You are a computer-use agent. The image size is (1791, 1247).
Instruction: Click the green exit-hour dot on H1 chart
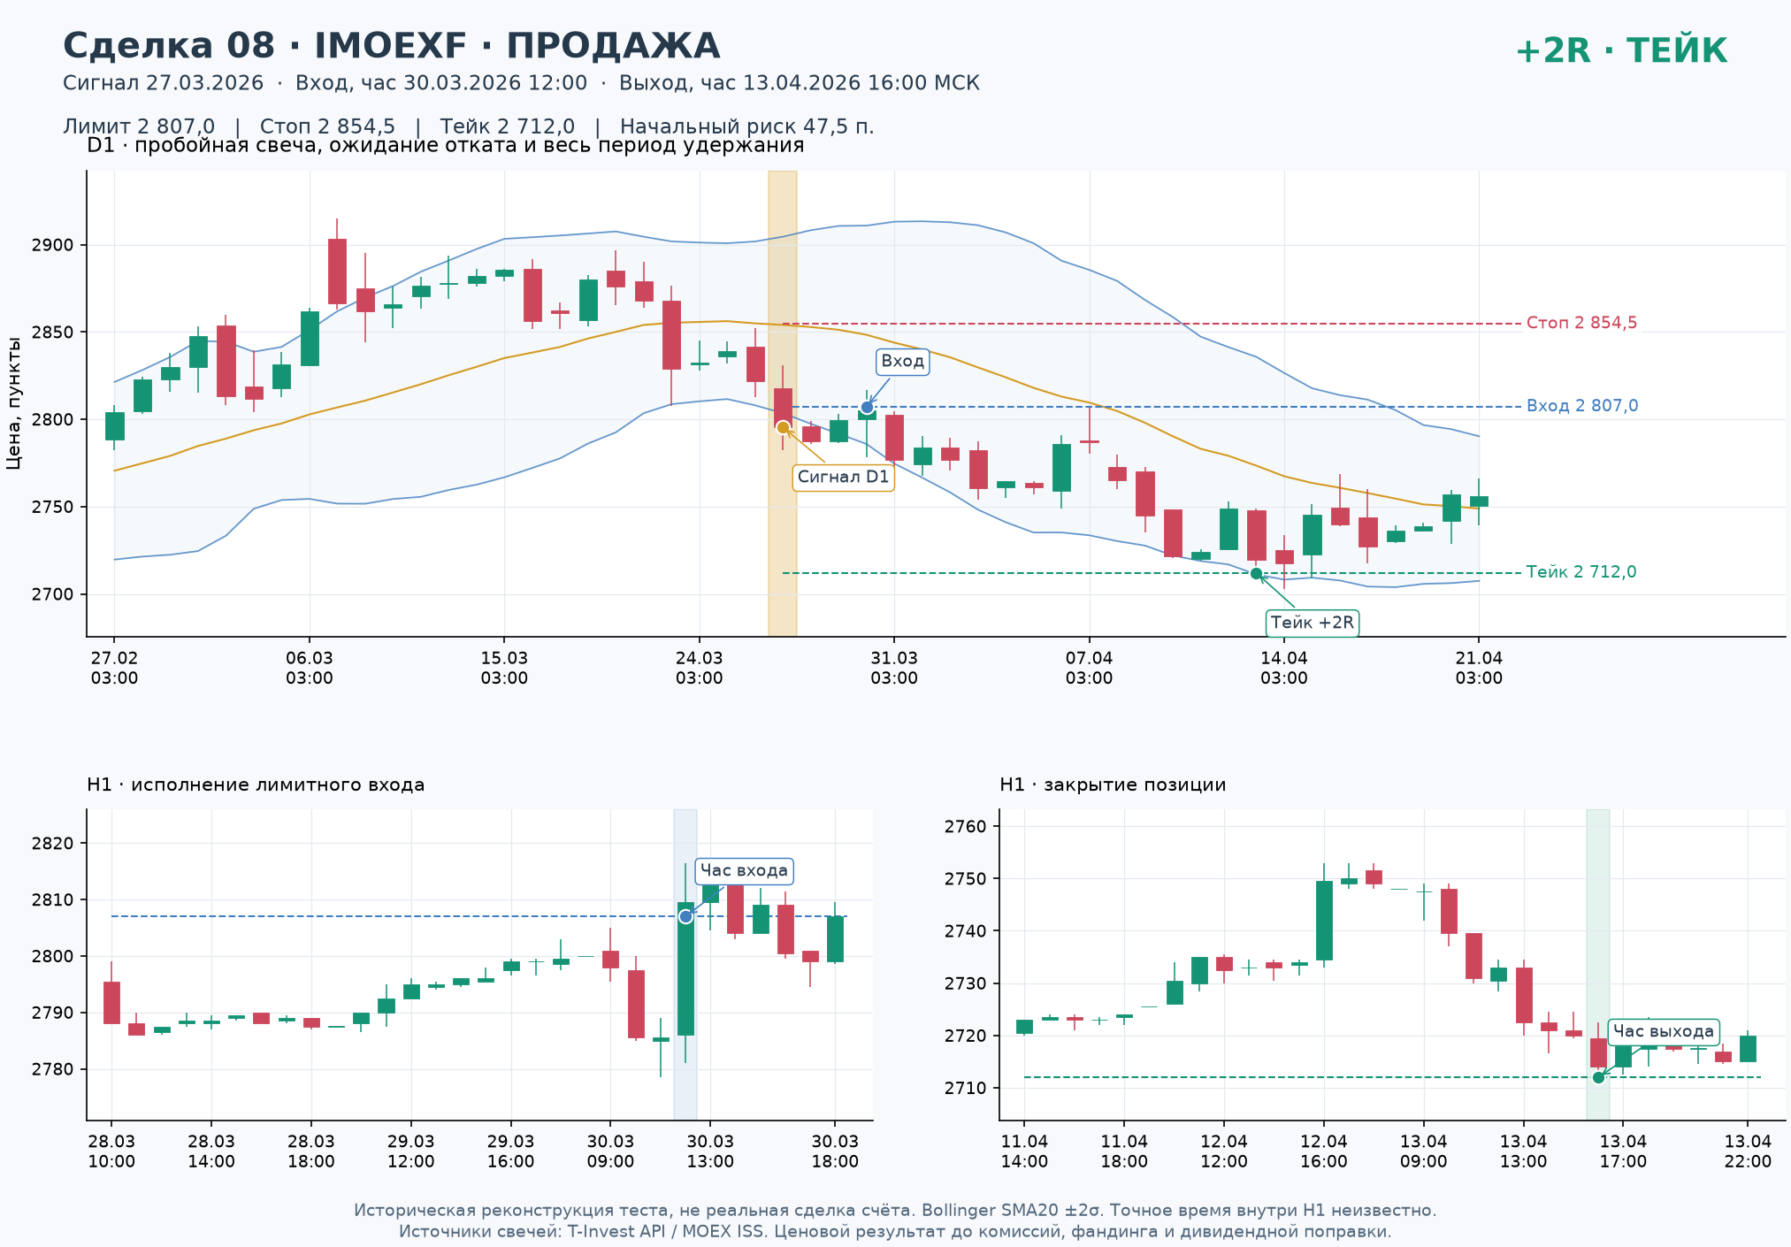1598,1077
